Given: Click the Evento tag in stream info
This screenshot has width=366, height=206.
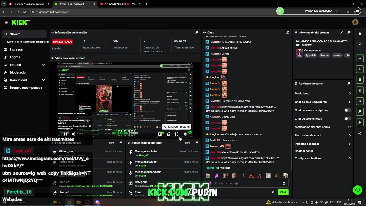Looking at the screenshot, I should [x=324, y=55].
